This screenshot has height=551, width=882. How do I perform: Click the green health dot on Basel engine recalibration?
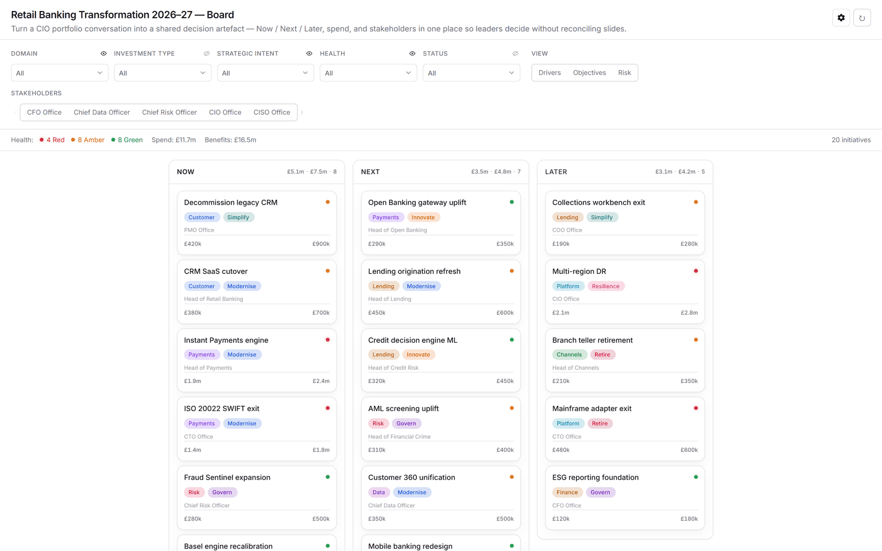coord(328,546)
